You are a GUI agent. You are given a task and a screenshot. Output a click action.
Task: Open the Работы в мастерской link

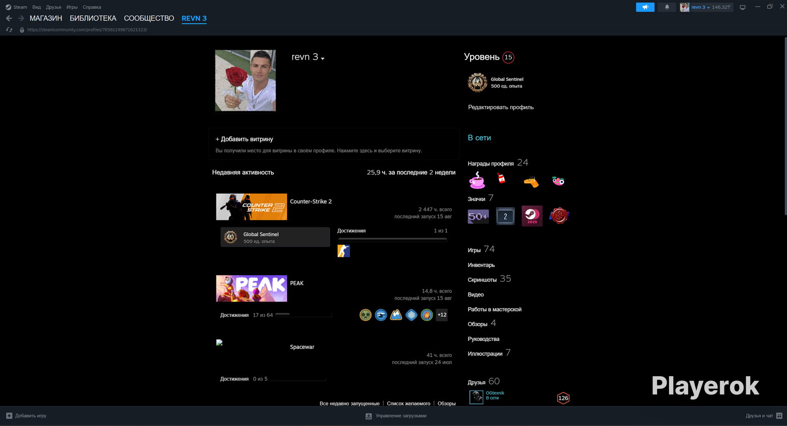494,309
